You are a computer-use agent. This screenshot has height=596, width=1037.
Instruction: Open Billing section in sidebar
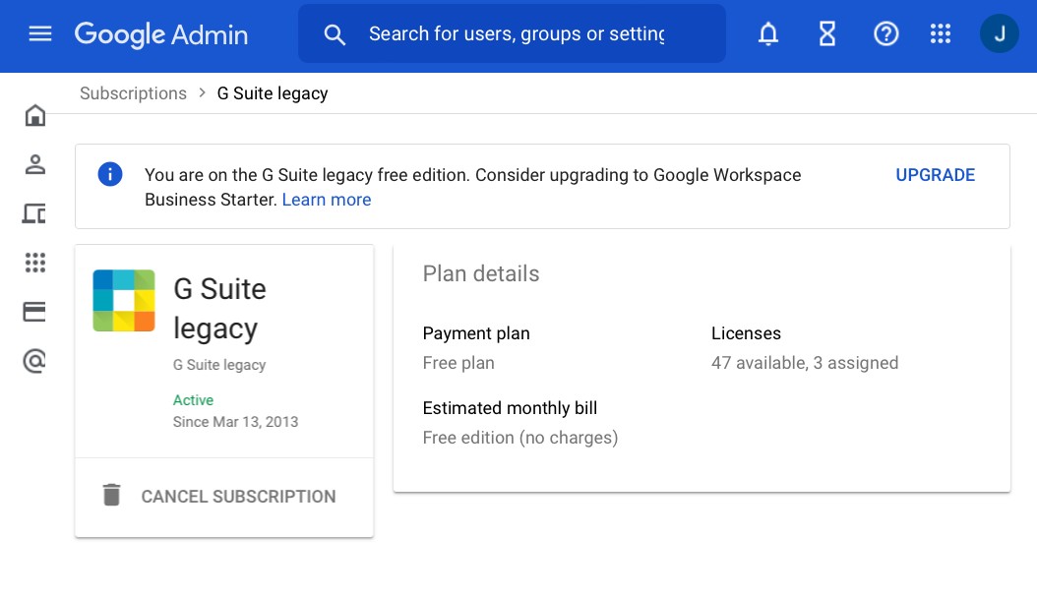[x=34, y=311]
